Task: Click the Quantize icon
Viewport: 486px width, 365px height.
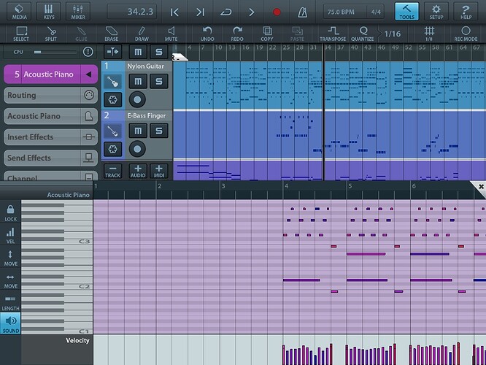Action: pyautogui.click(x=362, y=33)
